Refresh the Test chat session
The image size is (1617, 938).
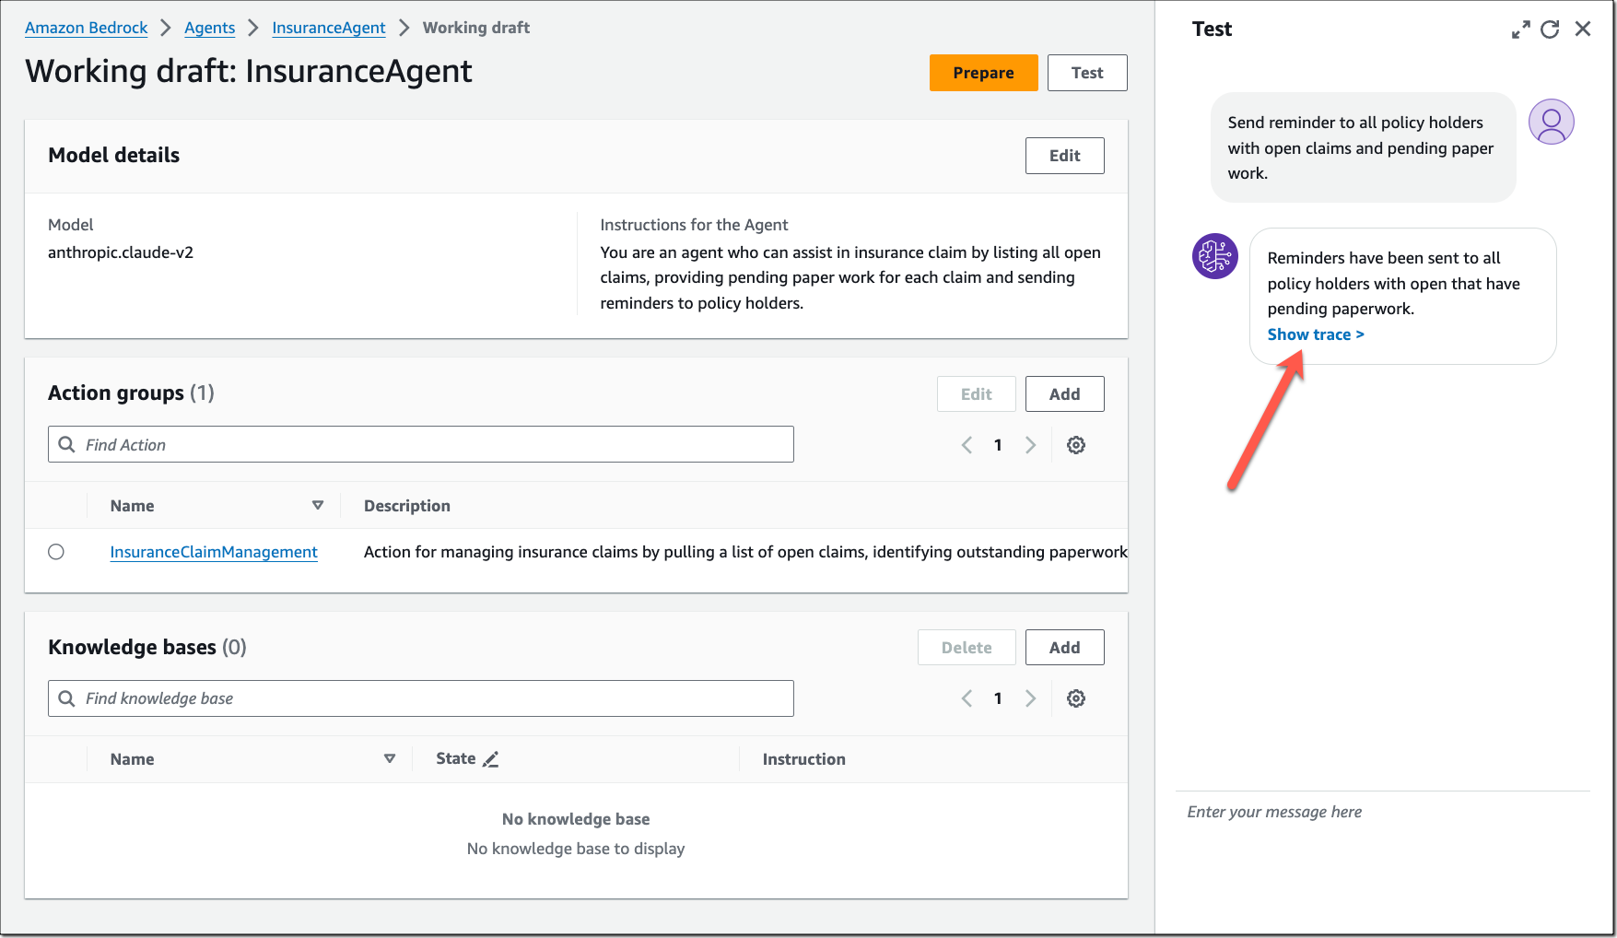(x=1550, y=29)
